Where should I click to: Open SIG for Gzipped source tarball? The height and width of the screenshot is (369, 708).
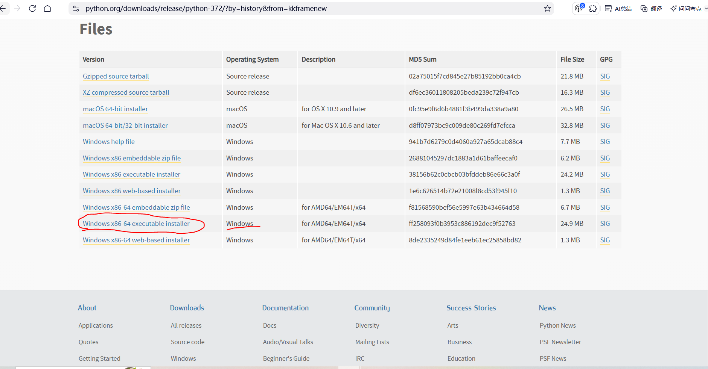pyautogui.click(x=605, y=76)
